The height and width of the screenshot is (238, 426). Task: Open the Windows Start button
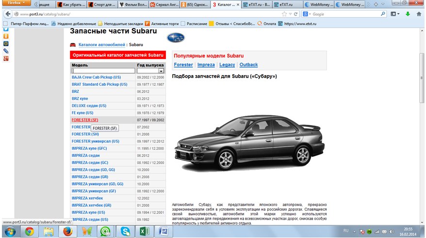pos(10,232)
